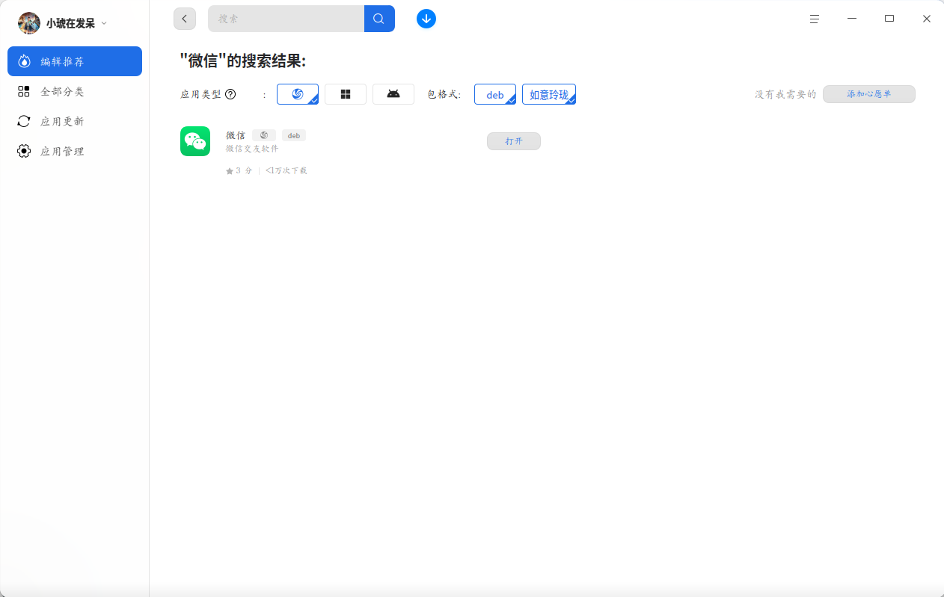944x597 pixels.
Task: Expand the 小琥在发呆 account dropdown
Action: (104, 23)
